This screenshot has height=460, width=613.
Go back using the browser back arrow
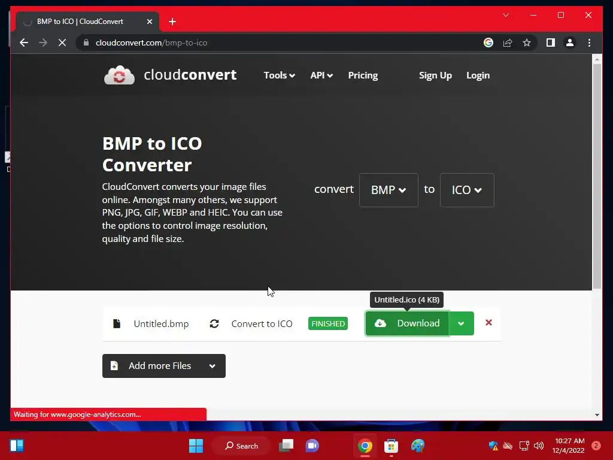pos(24,43)
